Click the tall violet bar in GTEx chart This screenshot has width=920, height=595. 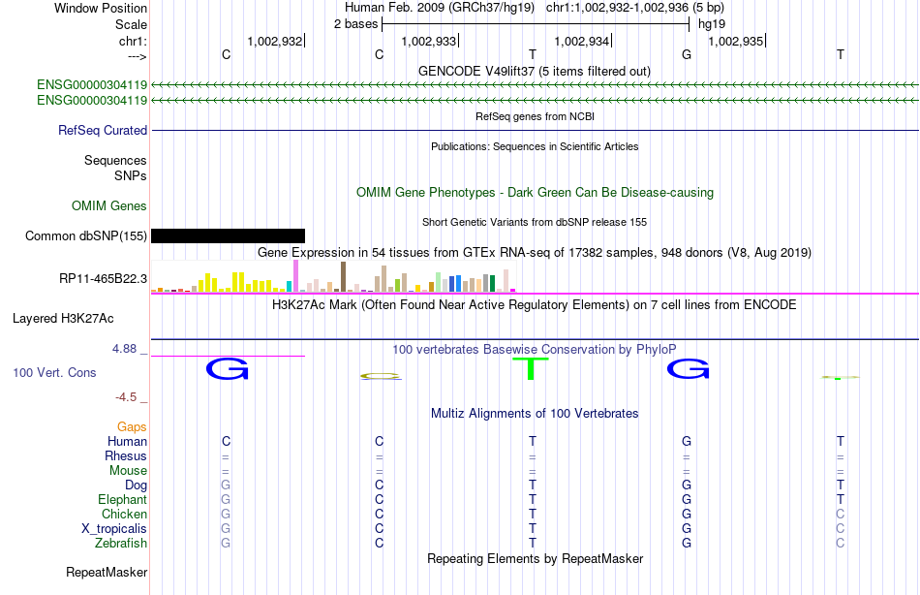[x=296, y=276]
